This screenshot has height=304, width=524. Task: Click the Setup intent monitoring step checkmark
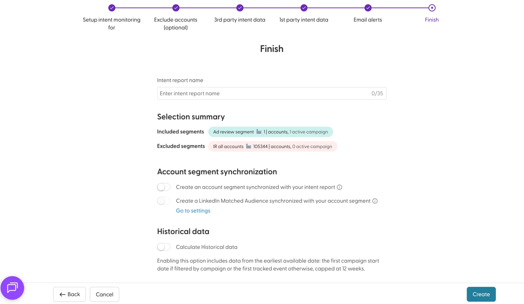coord(112,8)
